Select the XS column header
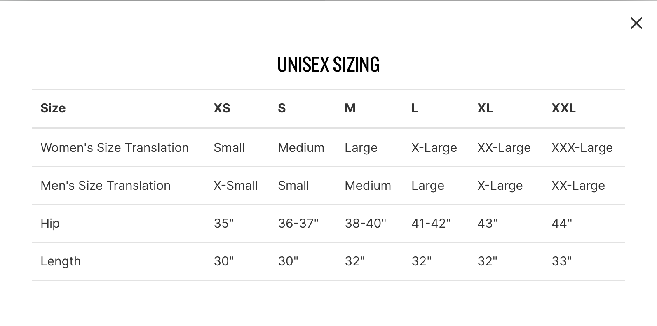The image size is (657, 326). [222, 108]
